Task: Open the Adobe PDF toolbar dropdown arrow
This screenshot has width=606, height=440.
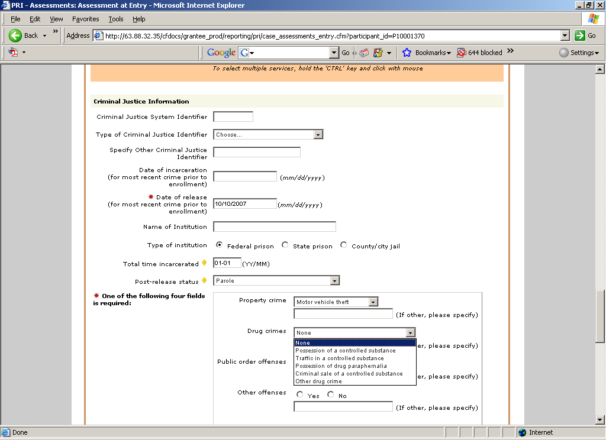Action: [x=24, y=52]
